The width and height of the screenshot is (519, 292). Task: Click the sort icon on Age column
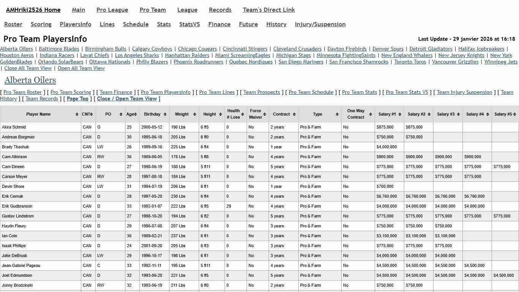coord(135,114)
